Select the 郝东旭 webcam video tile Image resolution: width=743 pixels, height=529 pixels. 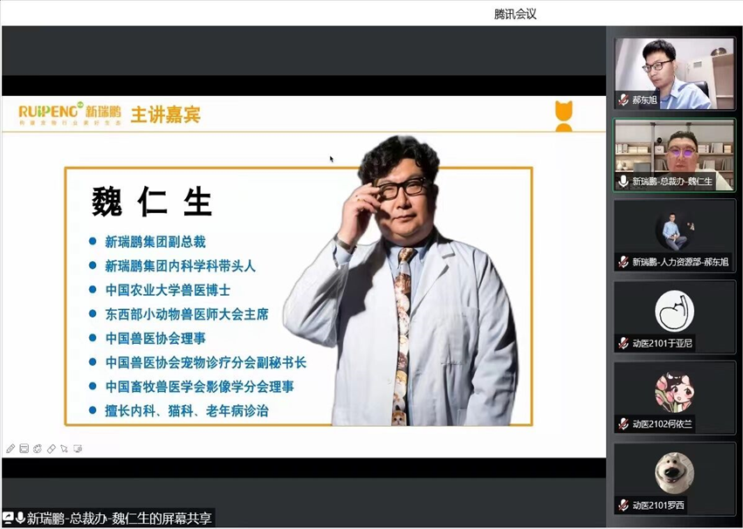click(x=674, y=73)
